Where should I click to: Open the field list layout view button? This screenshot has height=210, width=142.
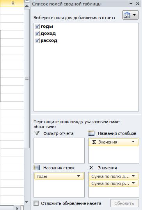[x=130, y=15]
